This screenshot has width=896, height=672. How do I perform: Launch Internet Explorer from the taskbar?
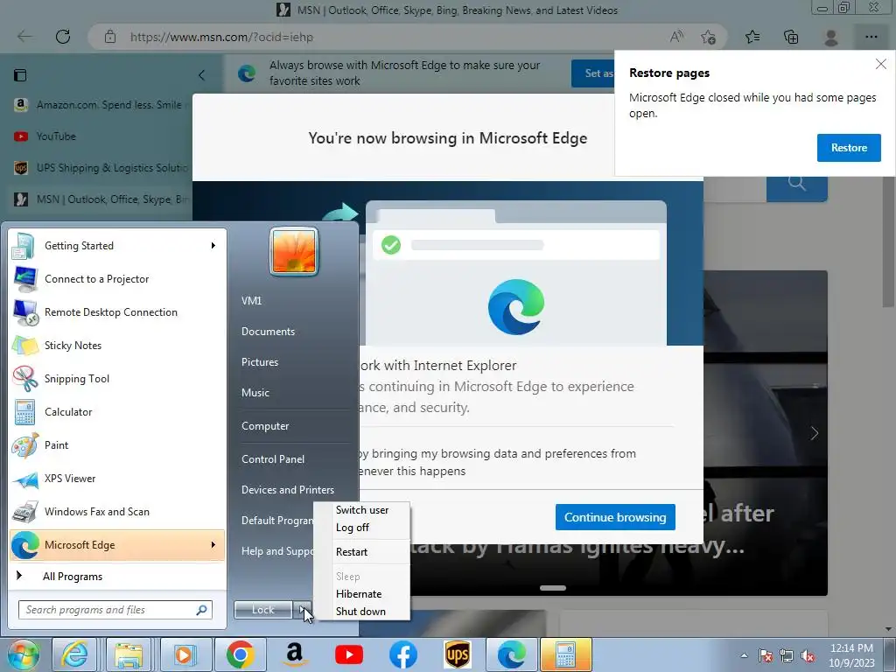coord(75,654)
